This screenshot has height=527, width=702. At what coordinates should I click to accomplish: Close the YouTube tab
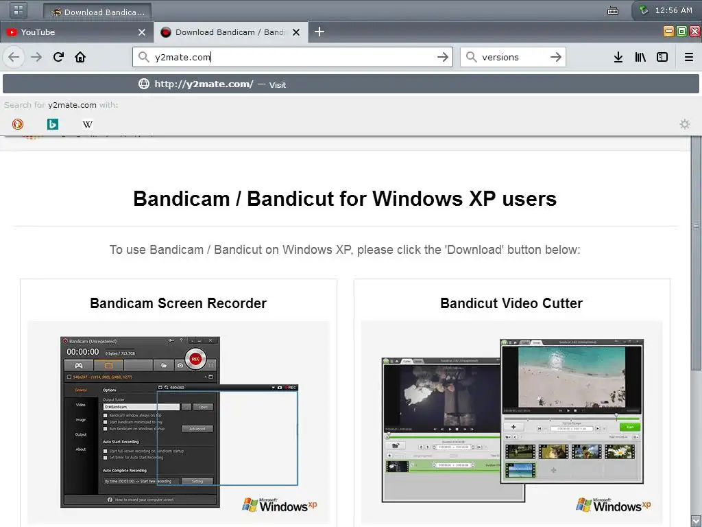142,32
